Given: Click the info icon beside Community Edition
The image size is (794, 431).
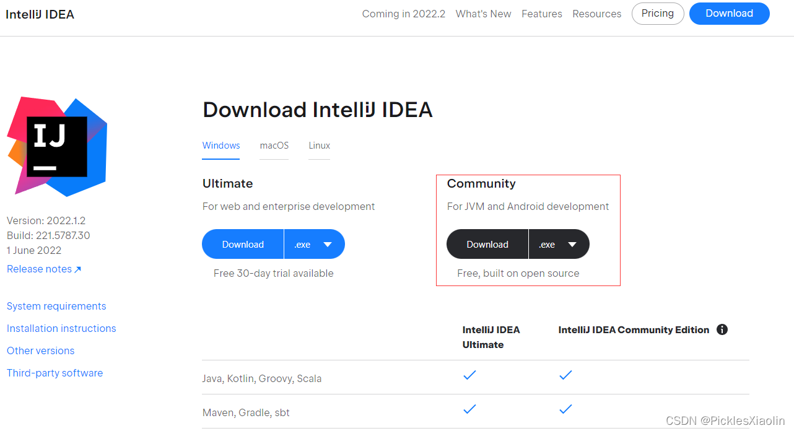Looking at the screenshot, I should coord(722,329).
